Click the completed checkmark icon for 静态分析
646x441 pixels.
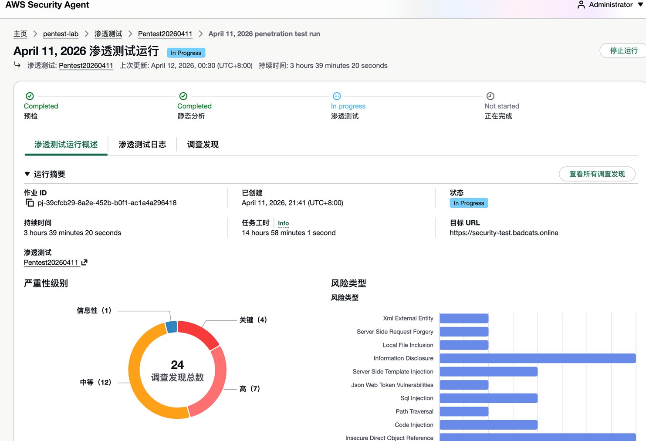[x=183, y=96]
